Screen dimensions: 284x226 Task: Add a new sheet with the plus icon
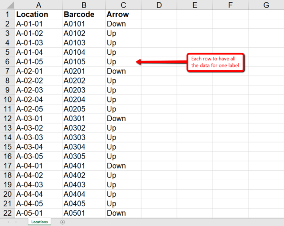[x=62, y=222]
